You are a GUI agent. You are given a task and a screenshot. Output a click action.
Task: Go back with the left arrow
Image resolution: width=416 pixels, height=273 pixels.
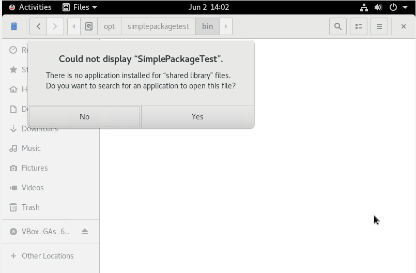(x=38, y=26)
